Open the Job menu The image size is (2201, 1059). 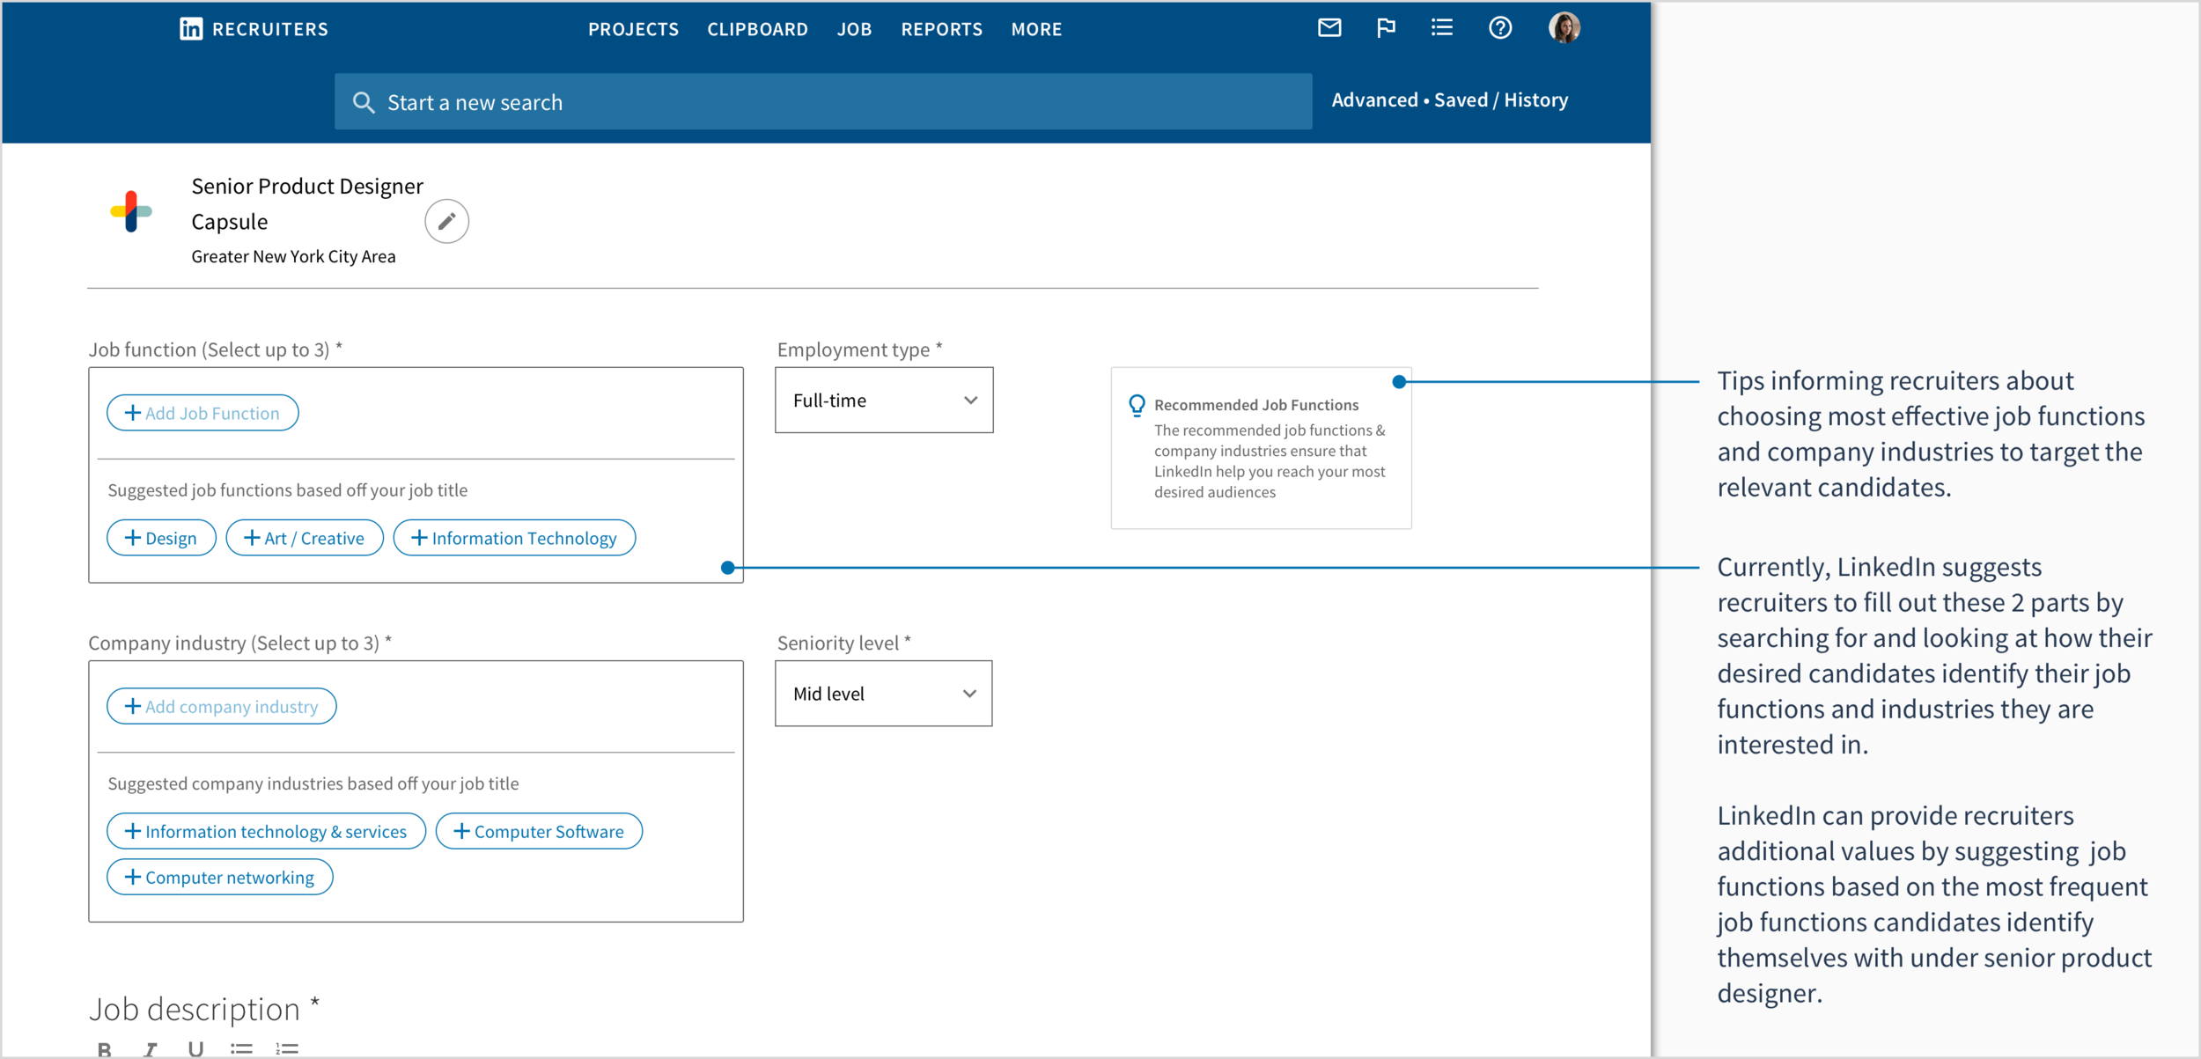pos(854,29)
